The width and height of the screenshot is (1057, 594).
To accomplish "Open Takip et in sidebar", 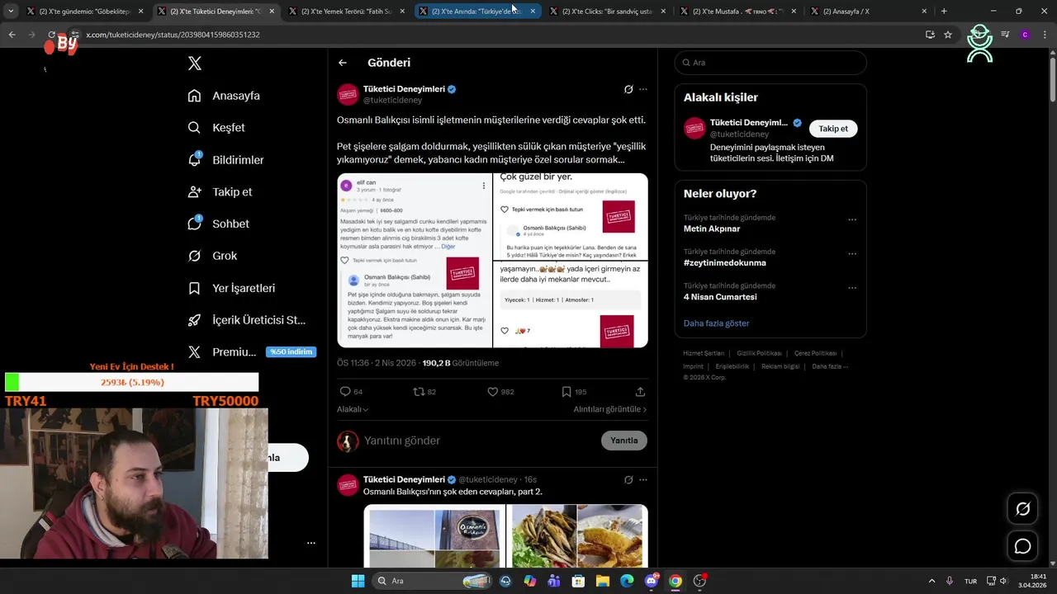I will tap(220, 192).
